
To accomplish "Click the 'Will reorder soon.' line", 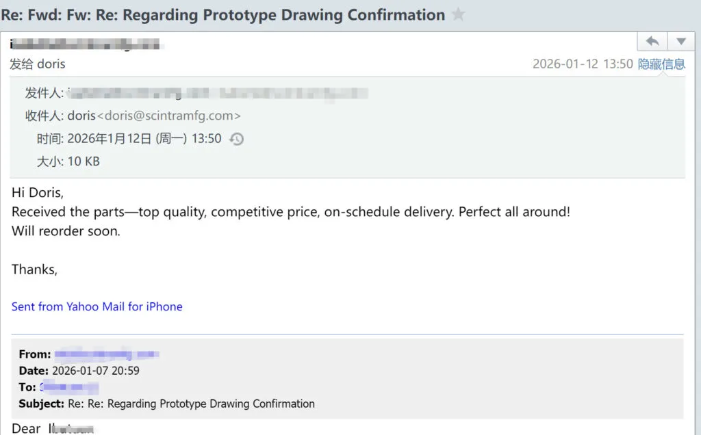I will click(x=66, y=231).
